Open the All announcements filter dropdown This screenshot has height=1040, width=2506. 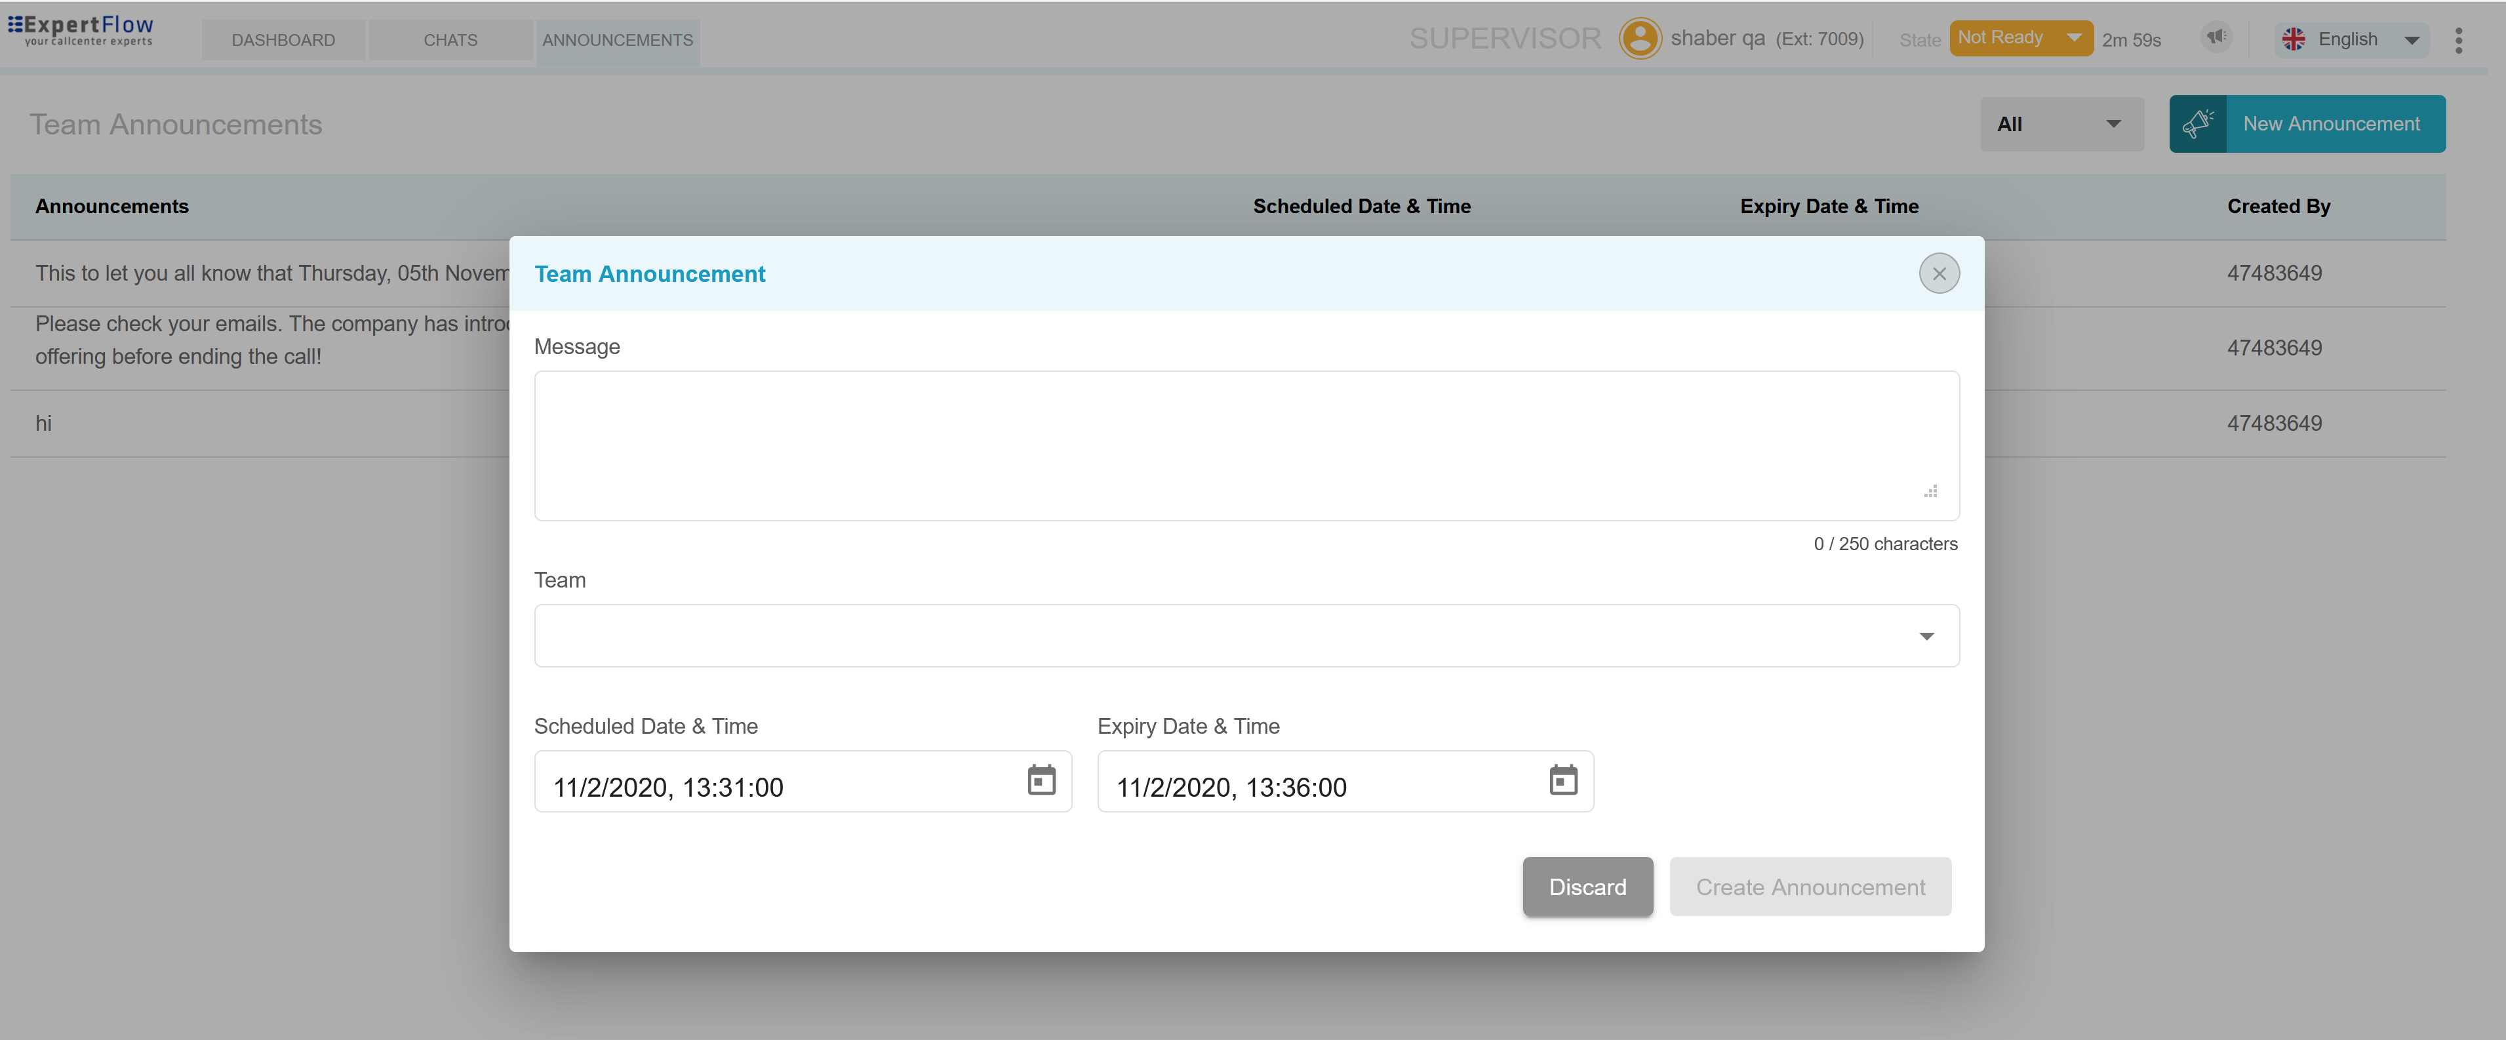2060,123
